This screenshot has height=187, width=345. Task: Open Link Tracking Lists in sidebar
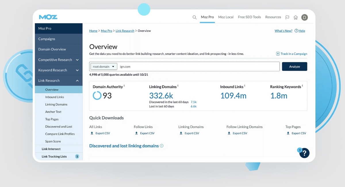pyautogui.click(x=54, y=156)
